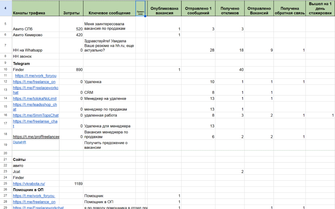Select the bold 'Помощник в ОП' section cell
The width and height of the screenshot is (335, 209).
click(x=36, y=190)
